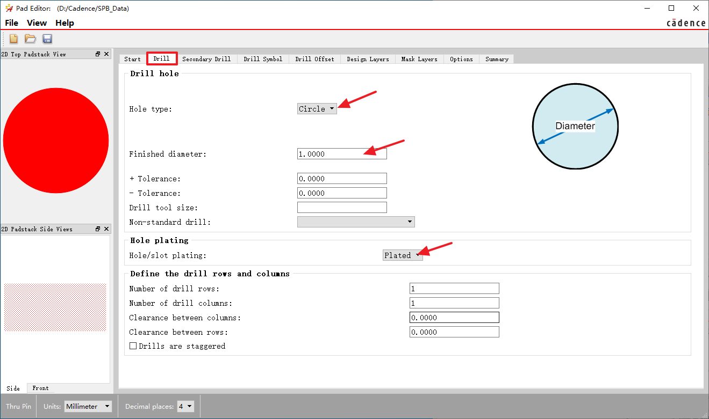Close the 2D Padstack Side Views panel

(106, 229)
